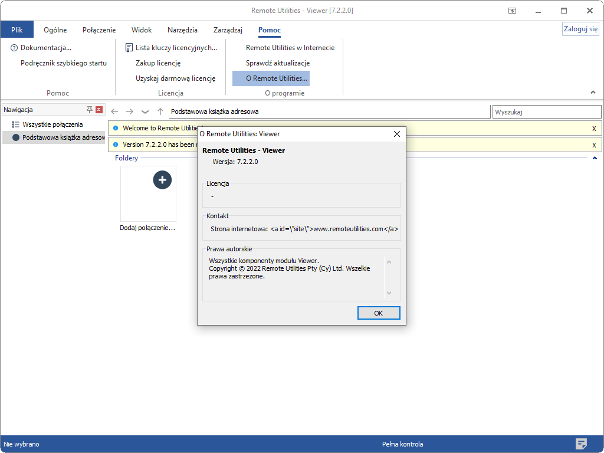The height and width of the screenshot is (453, 604).
Task: Click the www.remoteutilities.com website text
Action: click(349, 229)
